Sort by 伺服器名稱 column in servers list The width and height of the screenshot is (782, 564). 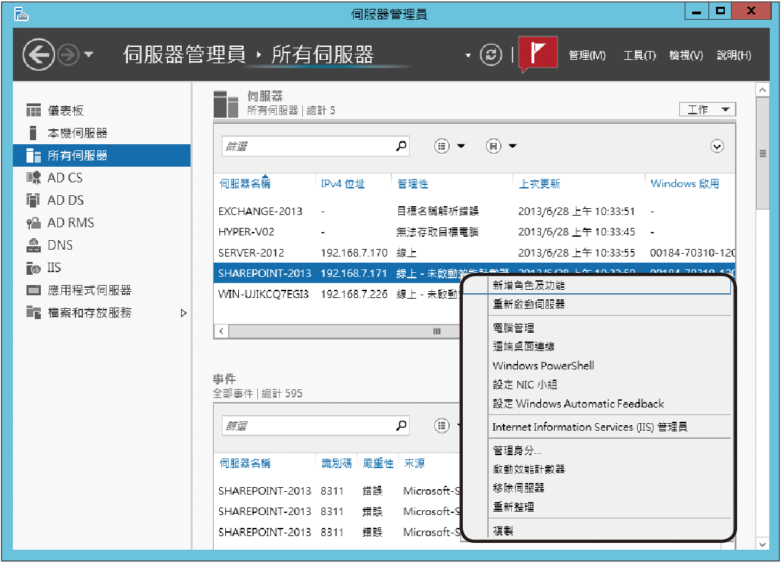coord(245,184)
